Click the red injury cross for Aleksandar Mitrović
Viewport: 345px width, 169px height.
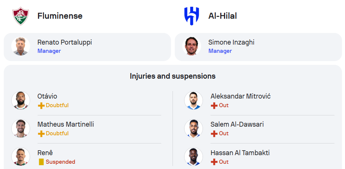pos(214,106)
